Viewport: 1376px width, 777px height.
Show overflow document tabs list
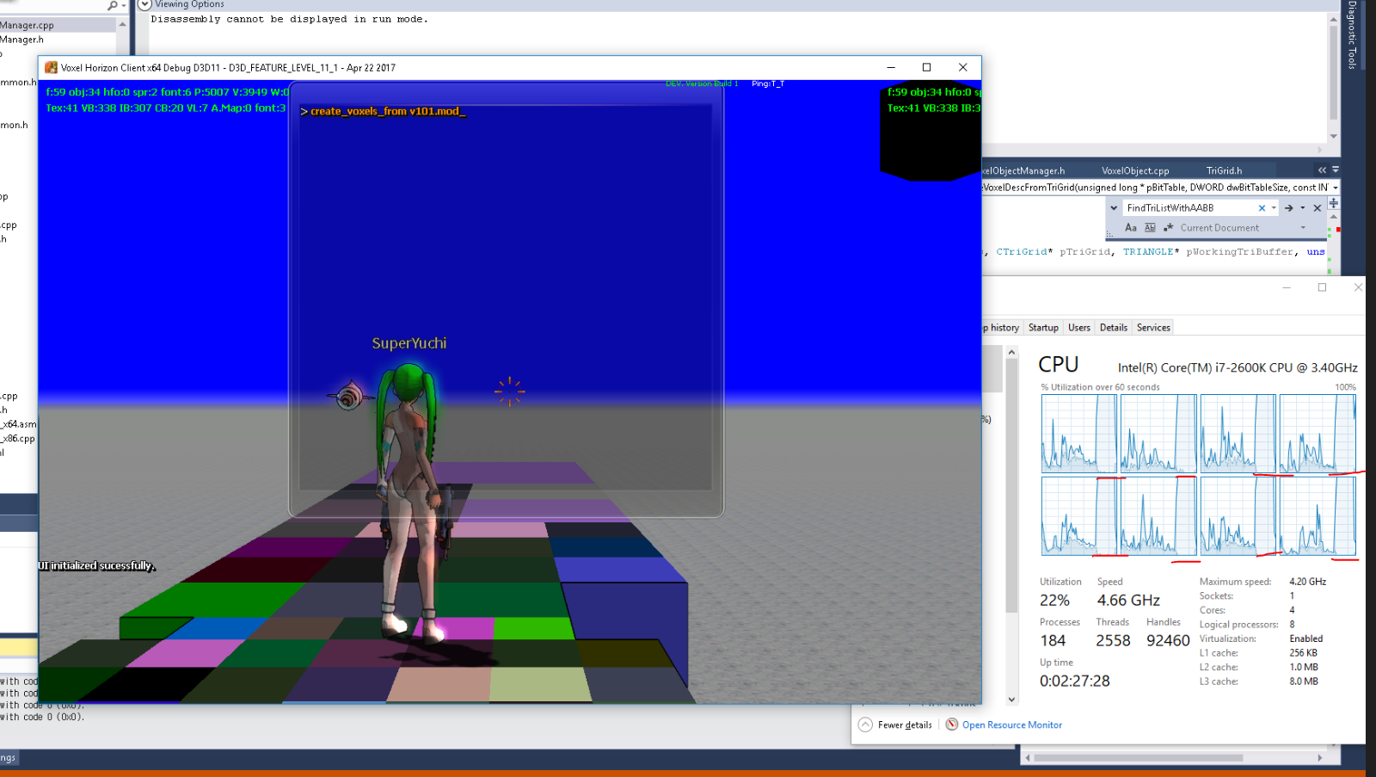point(1336,170)
